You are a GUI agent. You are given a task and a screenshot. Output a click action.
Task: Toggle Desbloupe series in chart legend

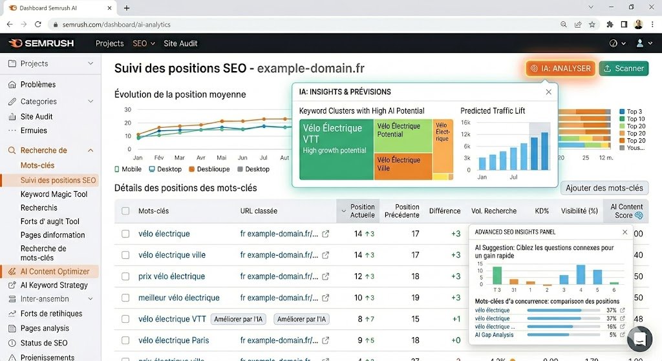tap(209, 169)
